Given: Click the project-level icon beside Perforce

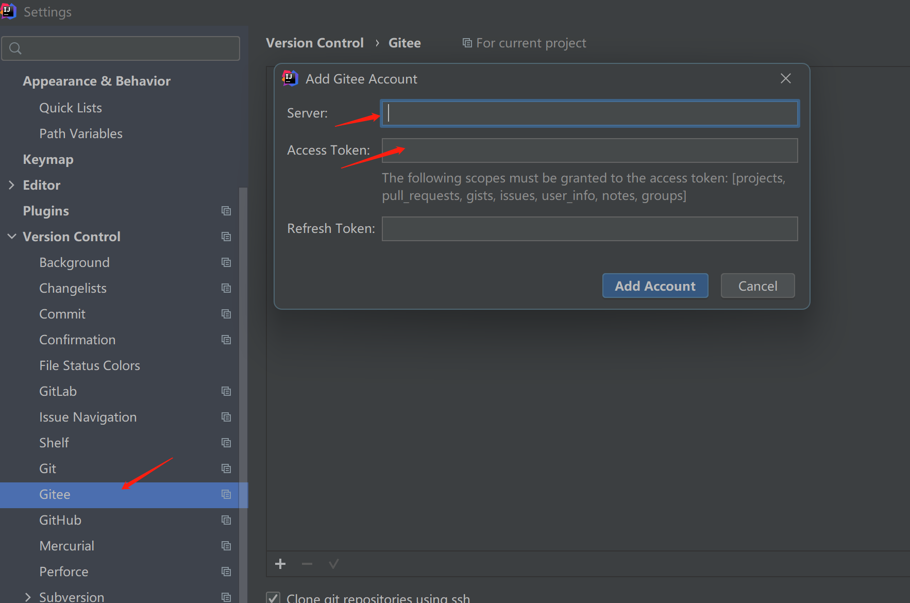Looking at the screenshot, I should (x=226, y=572).
